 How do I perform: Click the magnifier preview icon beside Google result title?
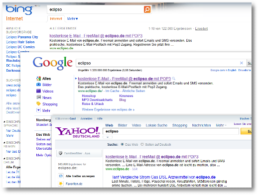coord(173,79)
